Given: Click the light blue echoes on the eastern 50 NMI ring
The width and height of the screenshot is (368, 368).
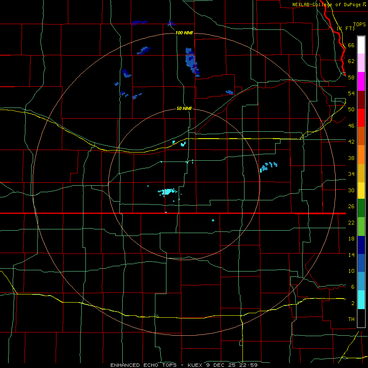Looking at the screenshot, I should 269,167.
